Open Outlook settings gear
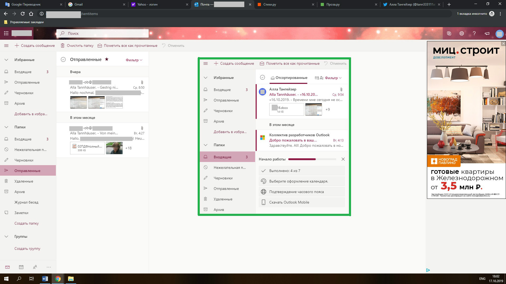 point(462,33)
